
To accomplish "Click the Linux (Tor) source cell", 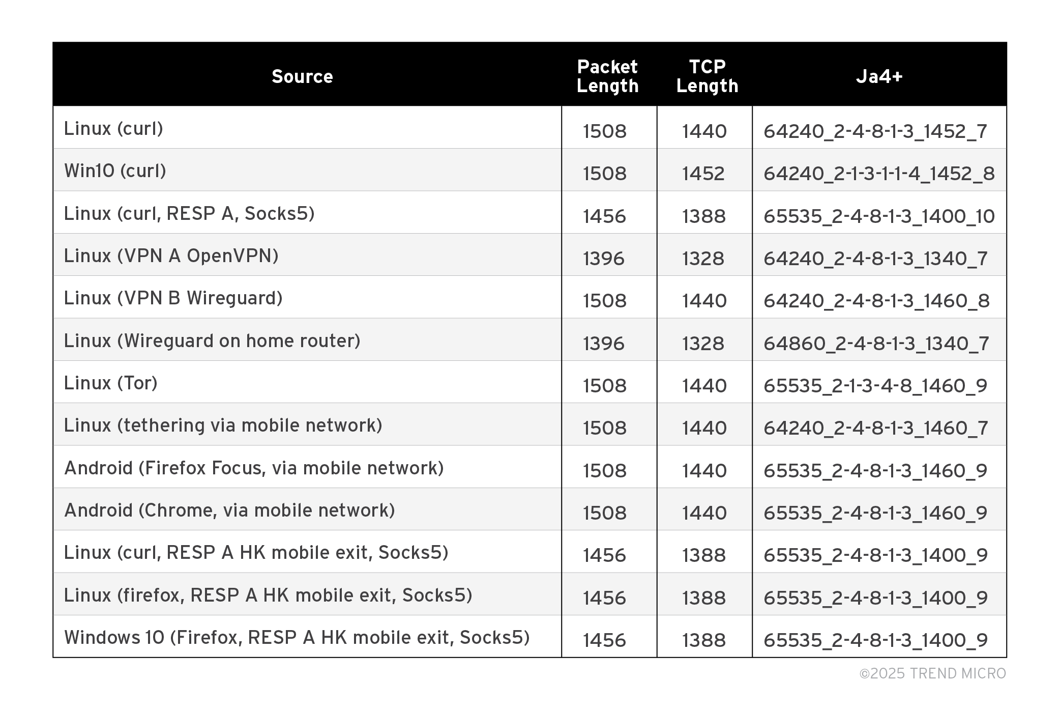I will 110,383.
